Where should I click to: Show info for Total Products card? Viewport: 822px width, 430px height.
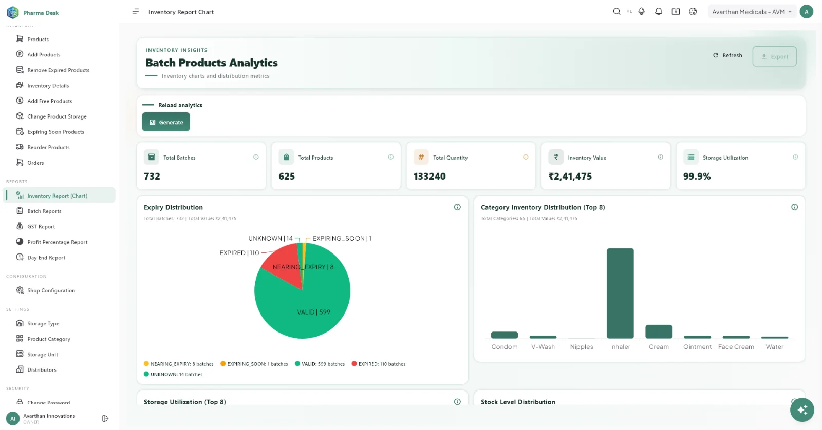point(391,157)
